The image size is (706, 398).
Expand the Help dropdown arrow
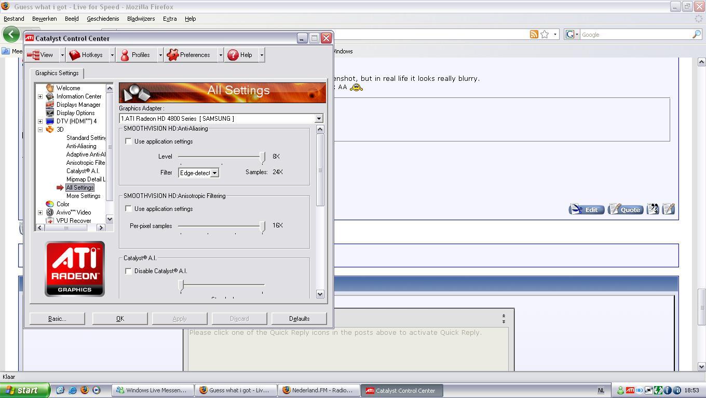click(262, 55)
